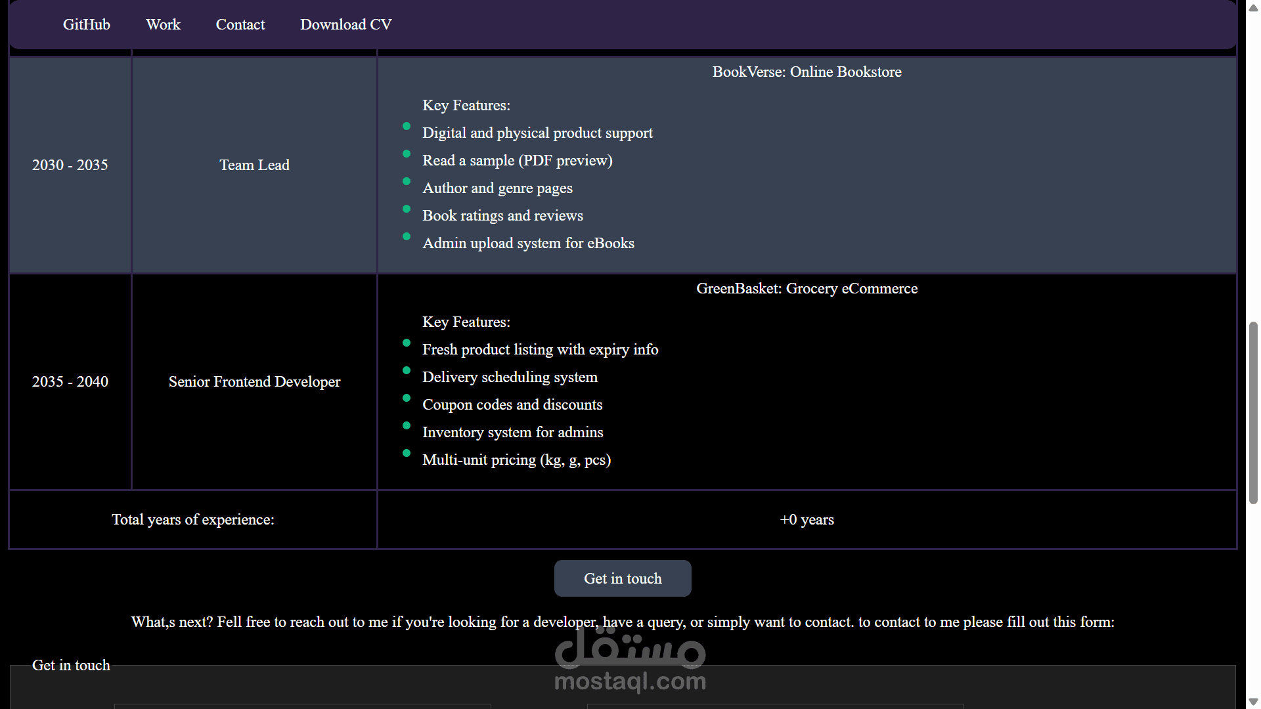Click the scrollbar down arrow
The image size is (1261, 709).
1253,701
